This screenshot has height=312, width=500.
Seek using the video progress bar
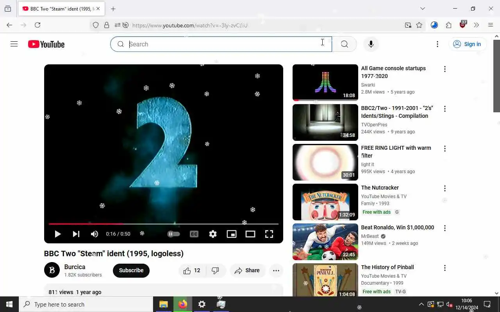coord(164,224)
